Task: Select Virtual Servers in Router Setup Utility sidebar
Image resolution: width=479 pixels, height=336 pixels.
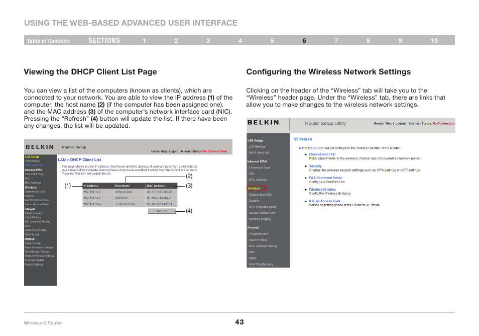Action: pos(258,233)
